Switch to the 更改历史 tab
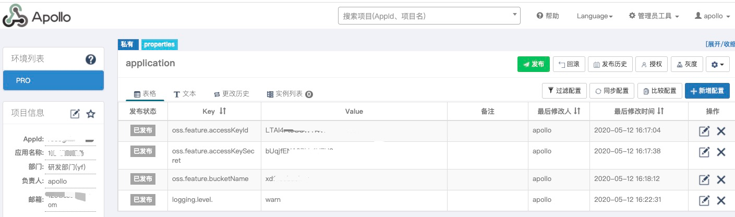735x217 pixels. (232, 94)
